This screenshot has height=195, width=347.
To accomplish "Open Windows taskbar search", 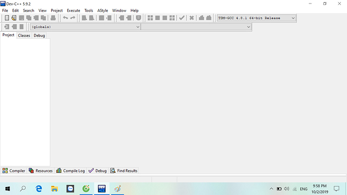I will coord(23,189).
